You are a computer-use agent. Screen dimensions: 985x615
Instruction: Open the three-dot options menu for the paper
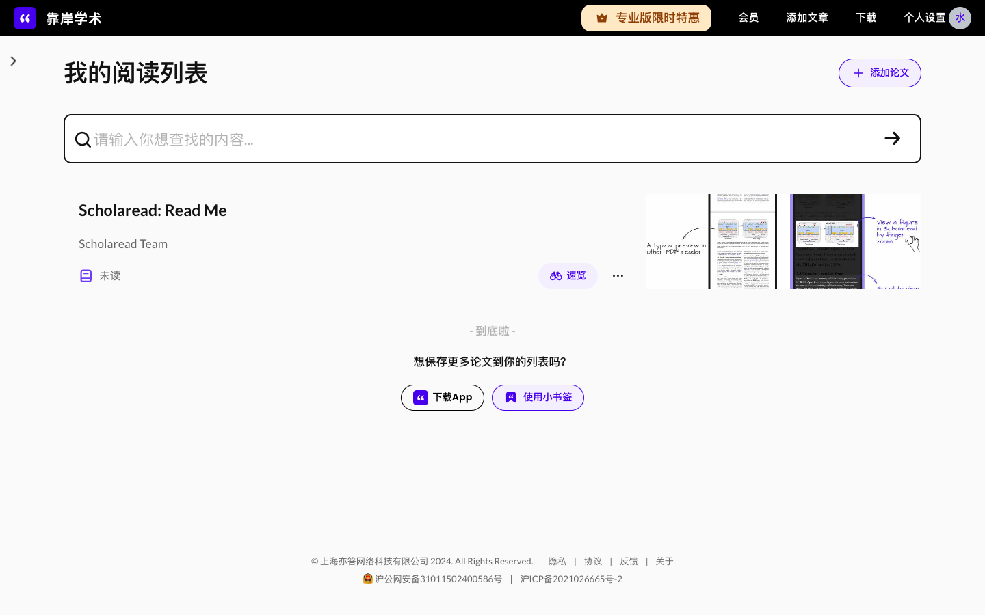click(618, 275)
